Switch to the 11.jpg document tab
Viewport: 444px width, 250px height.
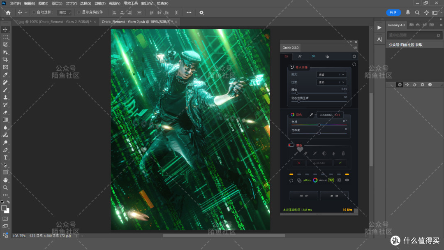pos(53,21)
